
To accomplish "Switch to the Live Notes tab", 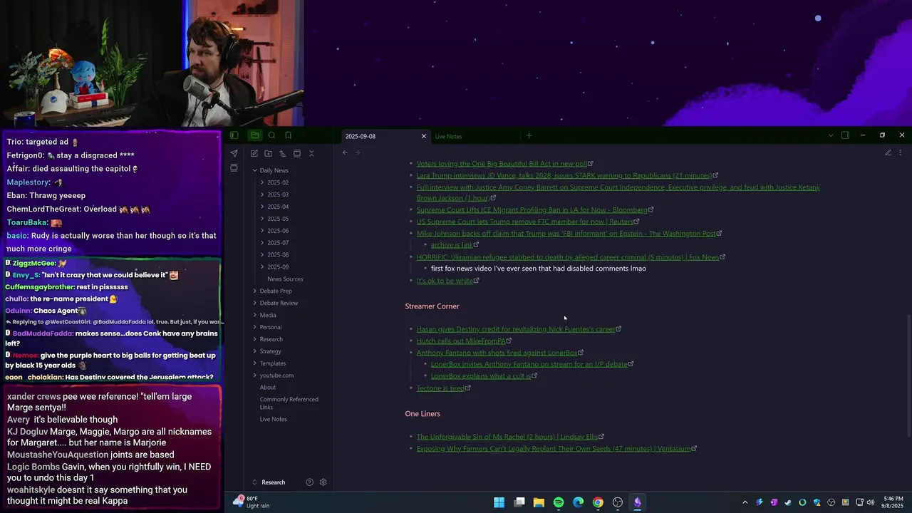I will (448, 136).
